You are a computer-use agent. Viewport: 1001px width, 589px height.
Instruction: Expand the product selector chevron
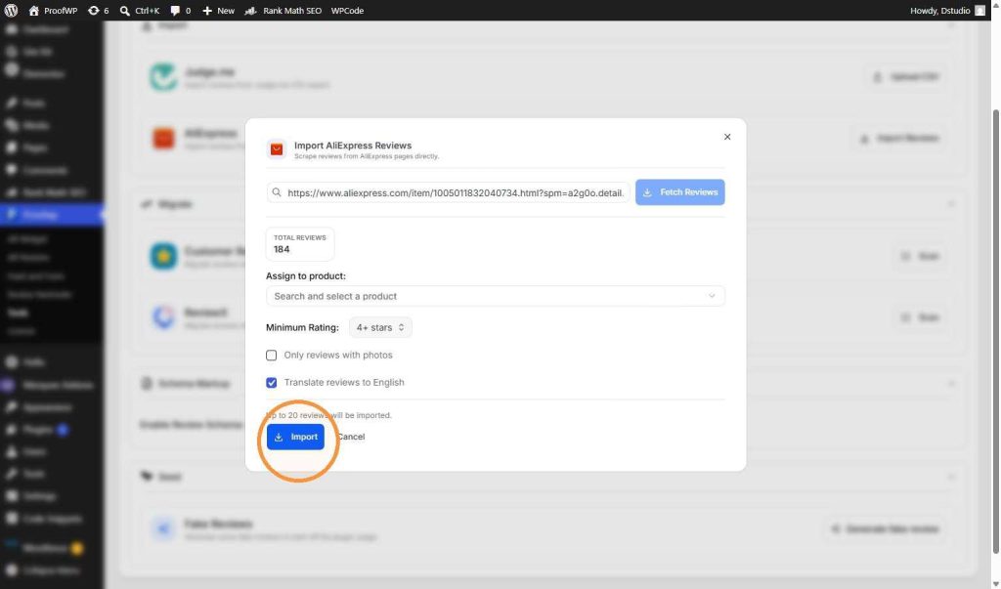click(712, 296)
